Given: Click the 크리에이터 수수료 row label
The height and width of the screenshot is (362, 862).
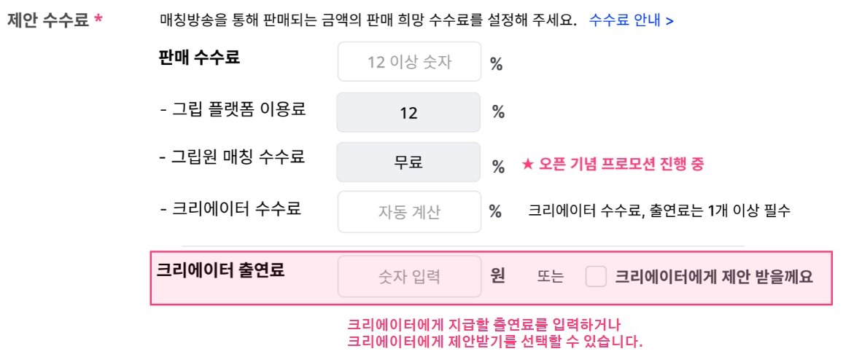Looking at the screenshot, I should coord(230,209).
